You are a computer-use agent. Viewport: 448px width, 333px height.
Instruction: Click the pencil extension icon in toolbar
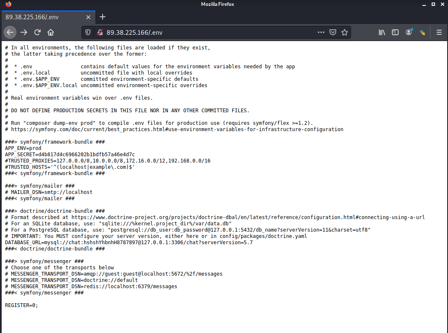click(422, 32)
